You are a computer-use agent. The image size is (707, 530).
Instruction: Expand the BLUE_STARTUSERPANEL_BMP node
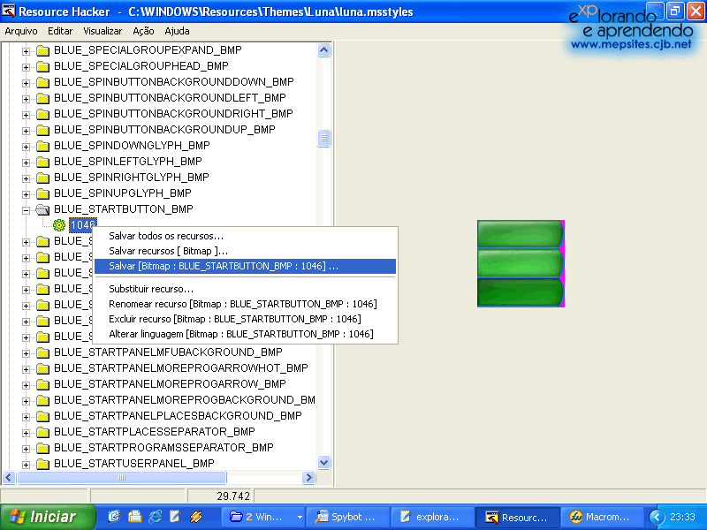(27, 466)
